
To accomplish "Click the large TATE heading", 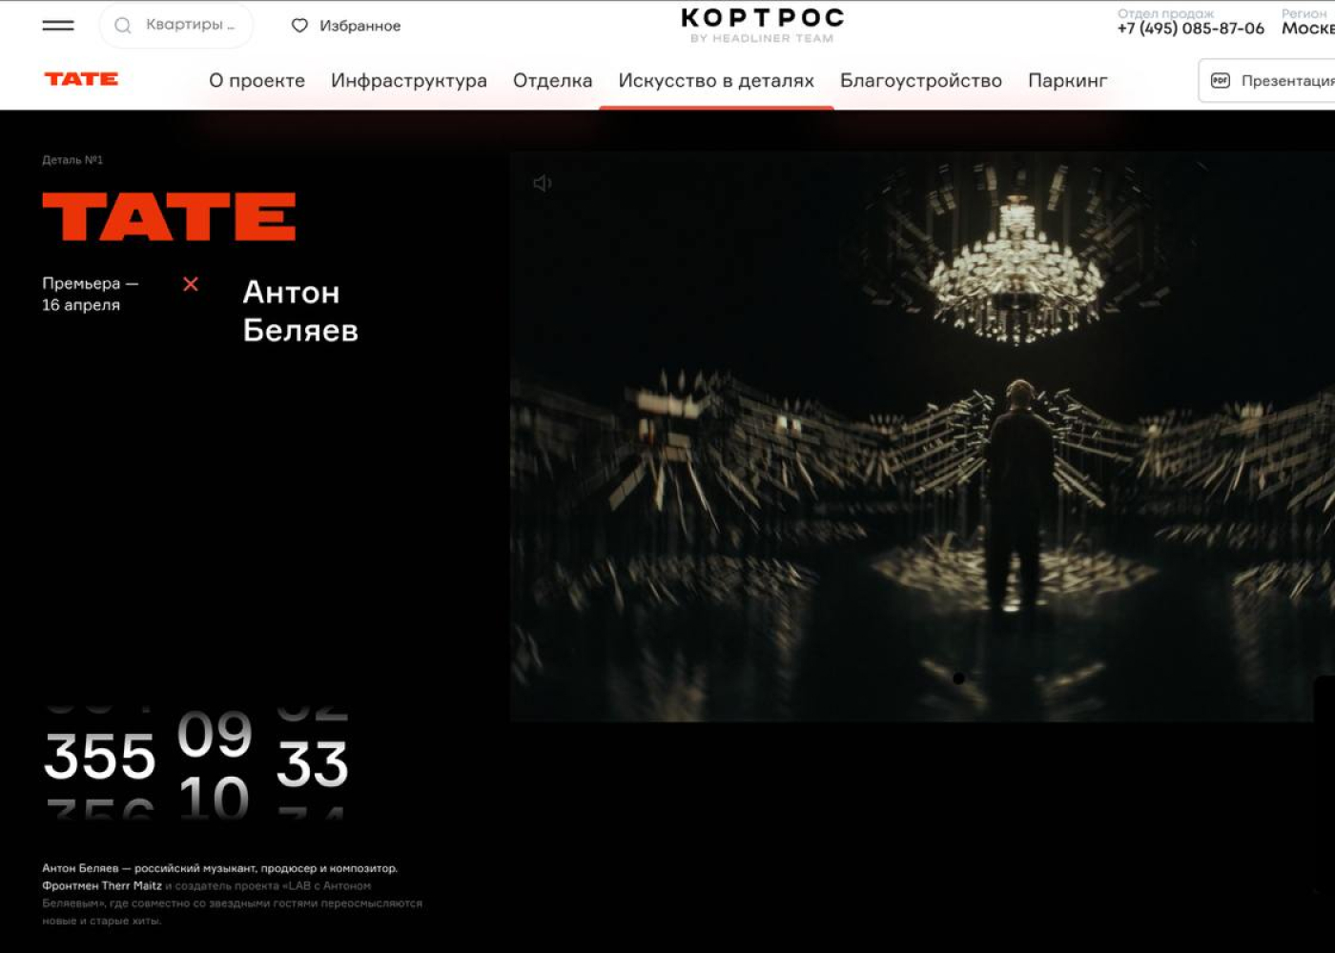I will pyautogui.click(x=169, y=216).
